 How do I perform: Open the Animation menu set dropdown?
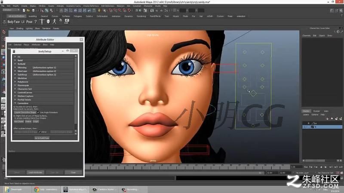tap(11, 10)
